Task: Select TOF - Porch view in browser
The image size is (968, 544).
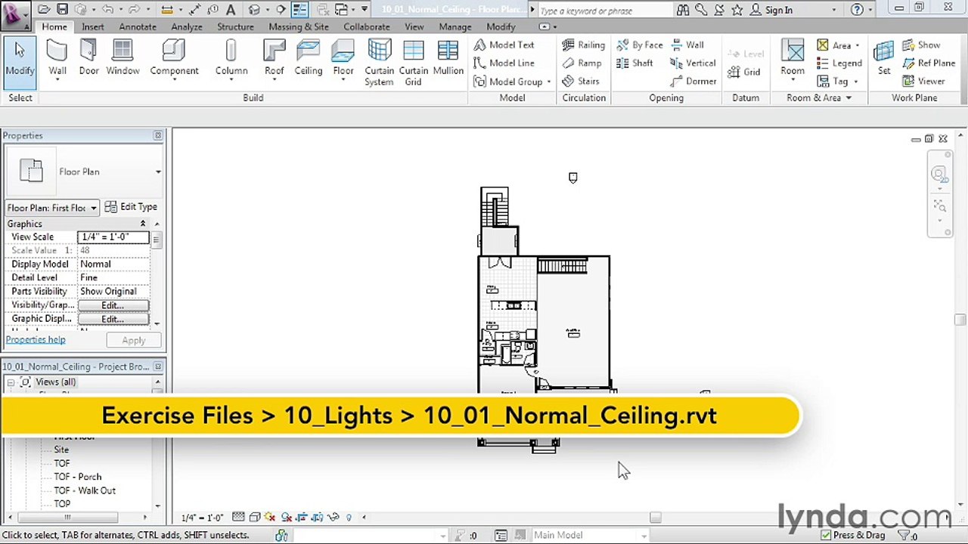Action: (77, 477)
